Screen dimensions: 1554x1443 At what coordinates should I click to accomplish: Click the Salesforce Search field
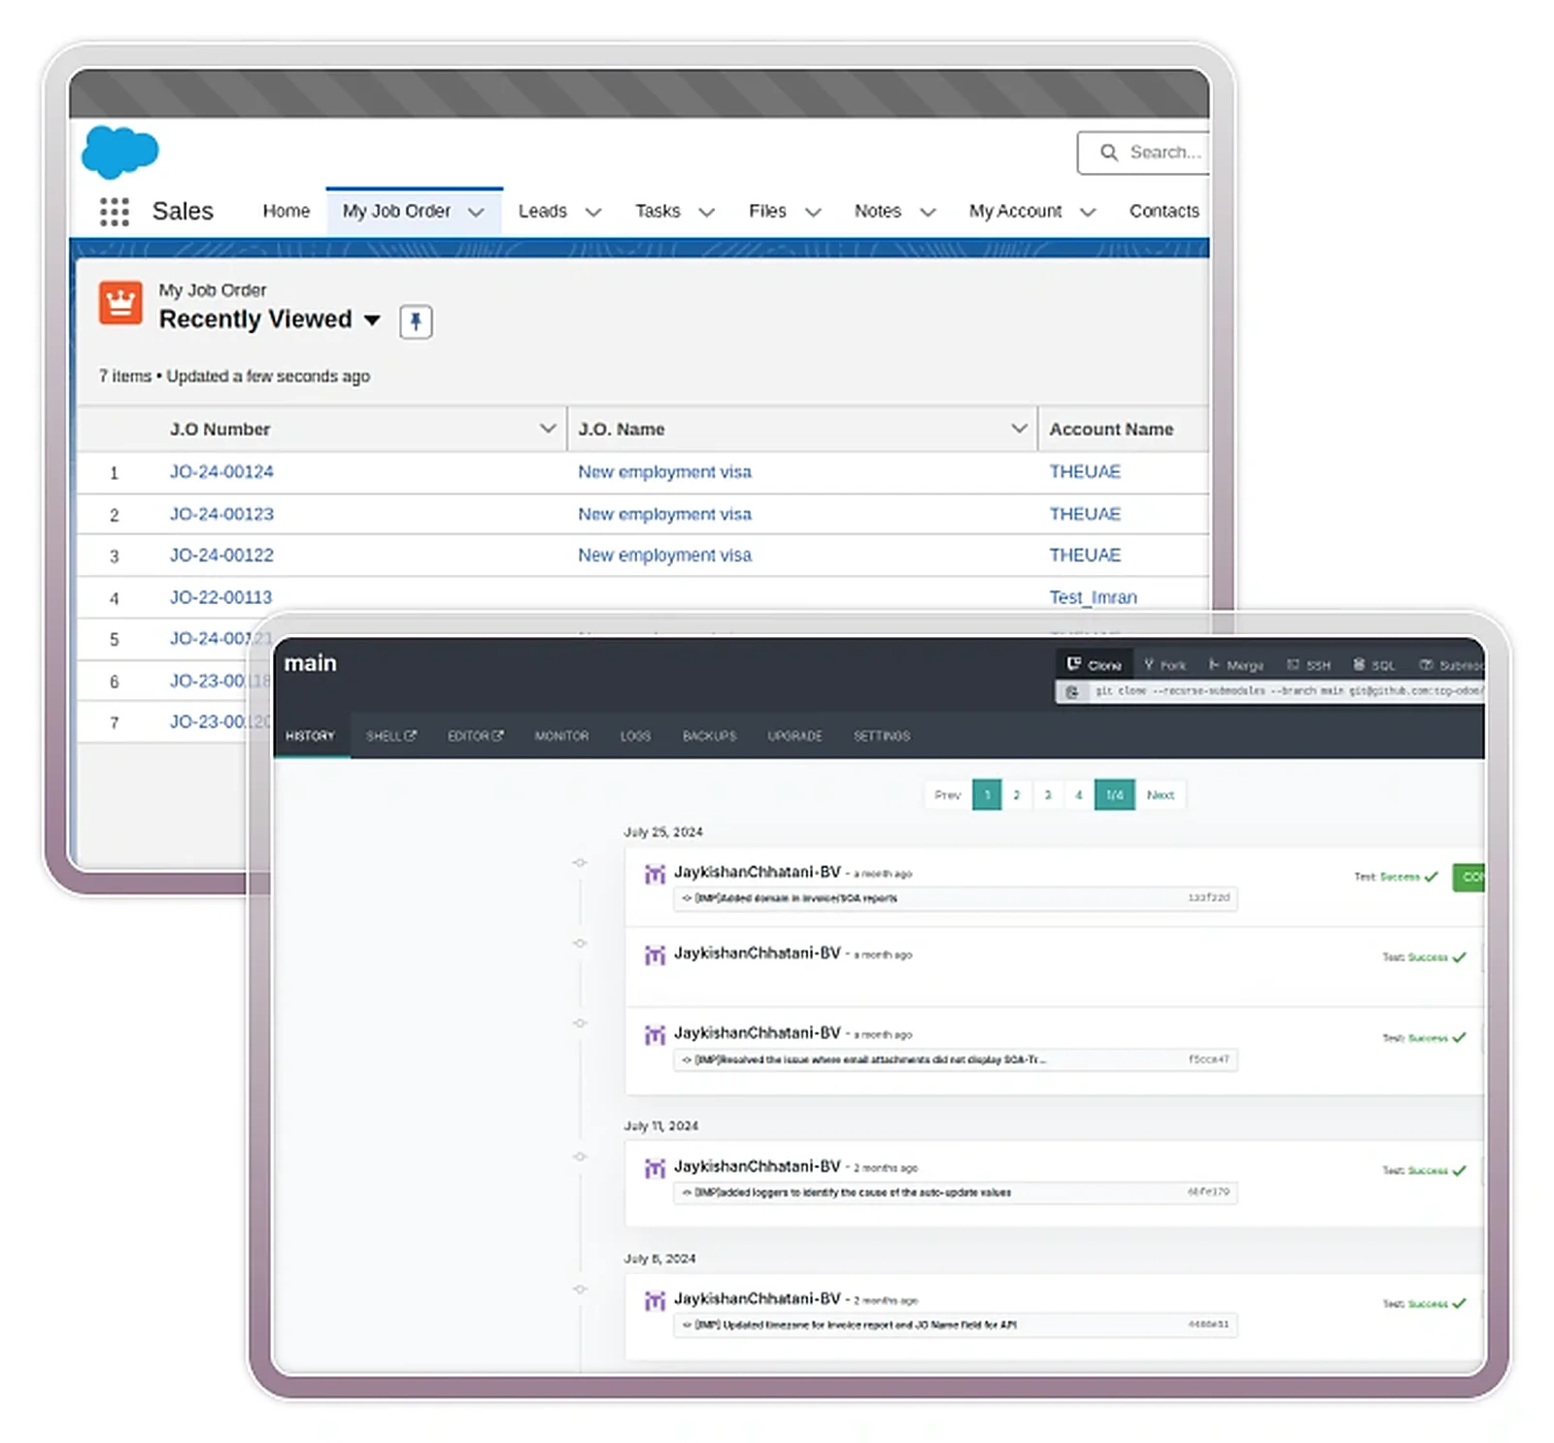pos(1144,152)
